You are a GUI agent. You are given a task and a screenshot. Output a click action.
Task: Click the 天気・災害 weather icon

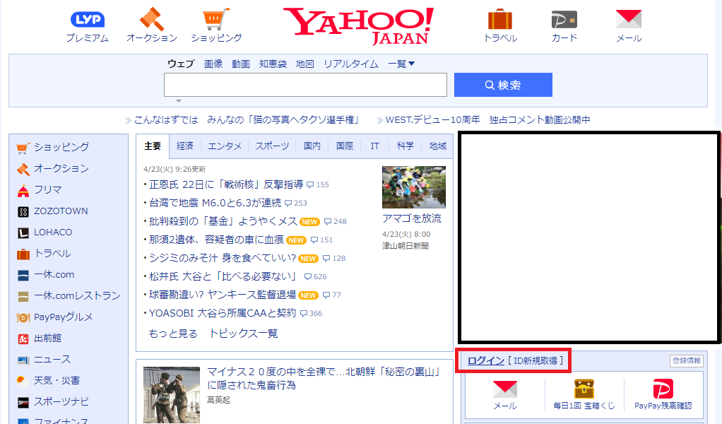click(x=23, y=381)
